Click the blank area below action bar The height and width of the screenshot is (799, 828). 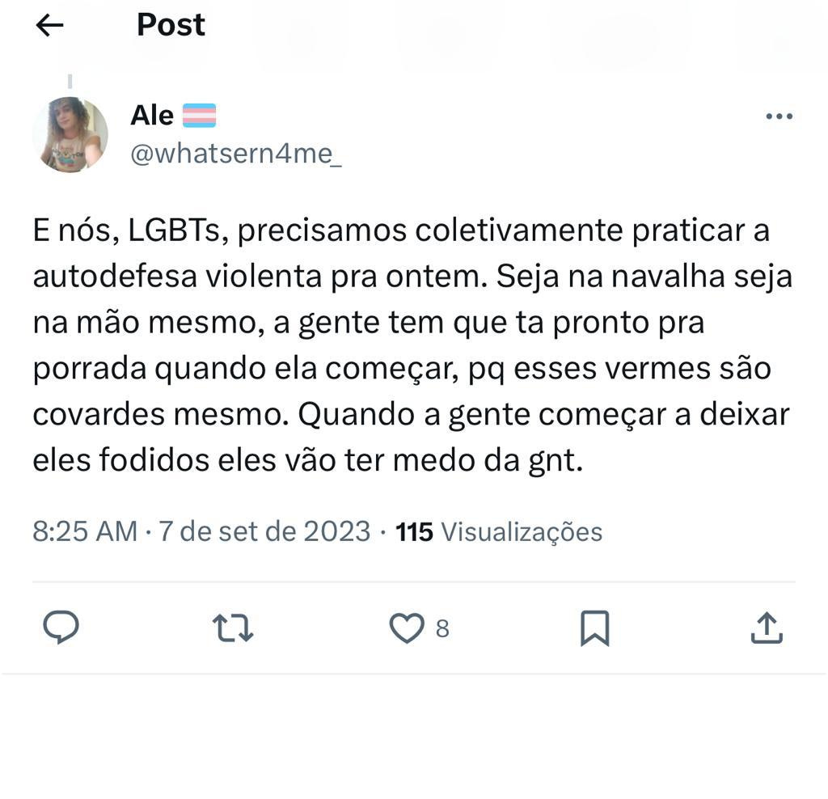pyautogui.click(x=414, y=737)
